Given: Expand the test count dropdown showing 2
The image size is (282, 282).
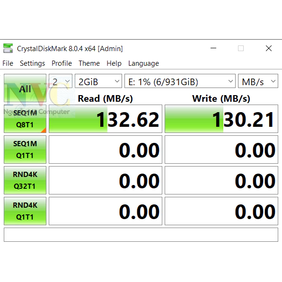Looking at the screenshot, I should click(x=61, y=81).
